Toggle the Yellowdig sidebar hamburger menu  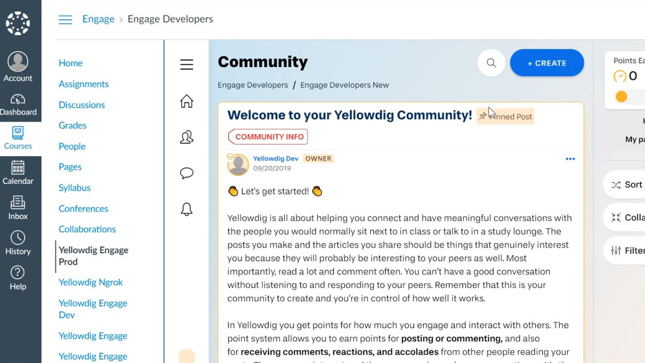tap(186, 65)
